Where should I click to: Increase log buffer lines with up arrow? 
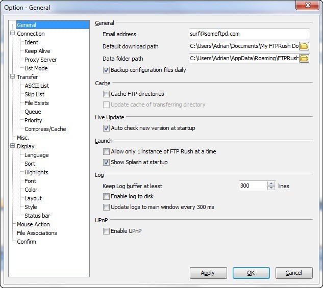271,184
